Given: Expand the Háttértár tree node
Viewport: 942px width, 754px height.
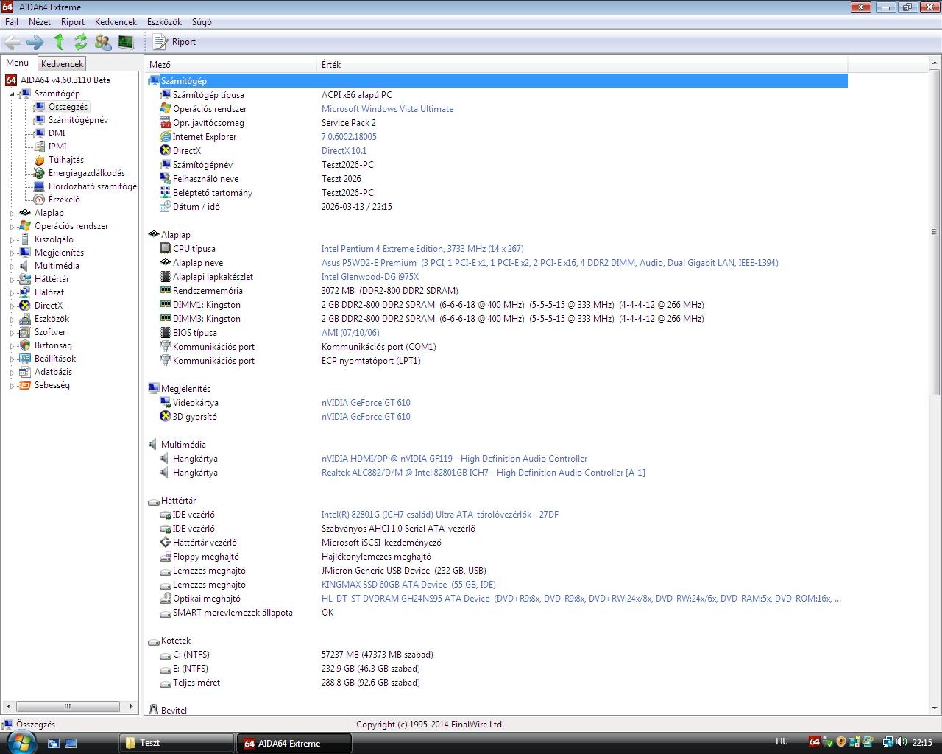Looking at the screenshot, I should [12, 280].
